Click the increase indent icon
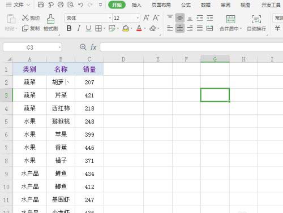The image size is (283, 213). (x=209, y=18)
